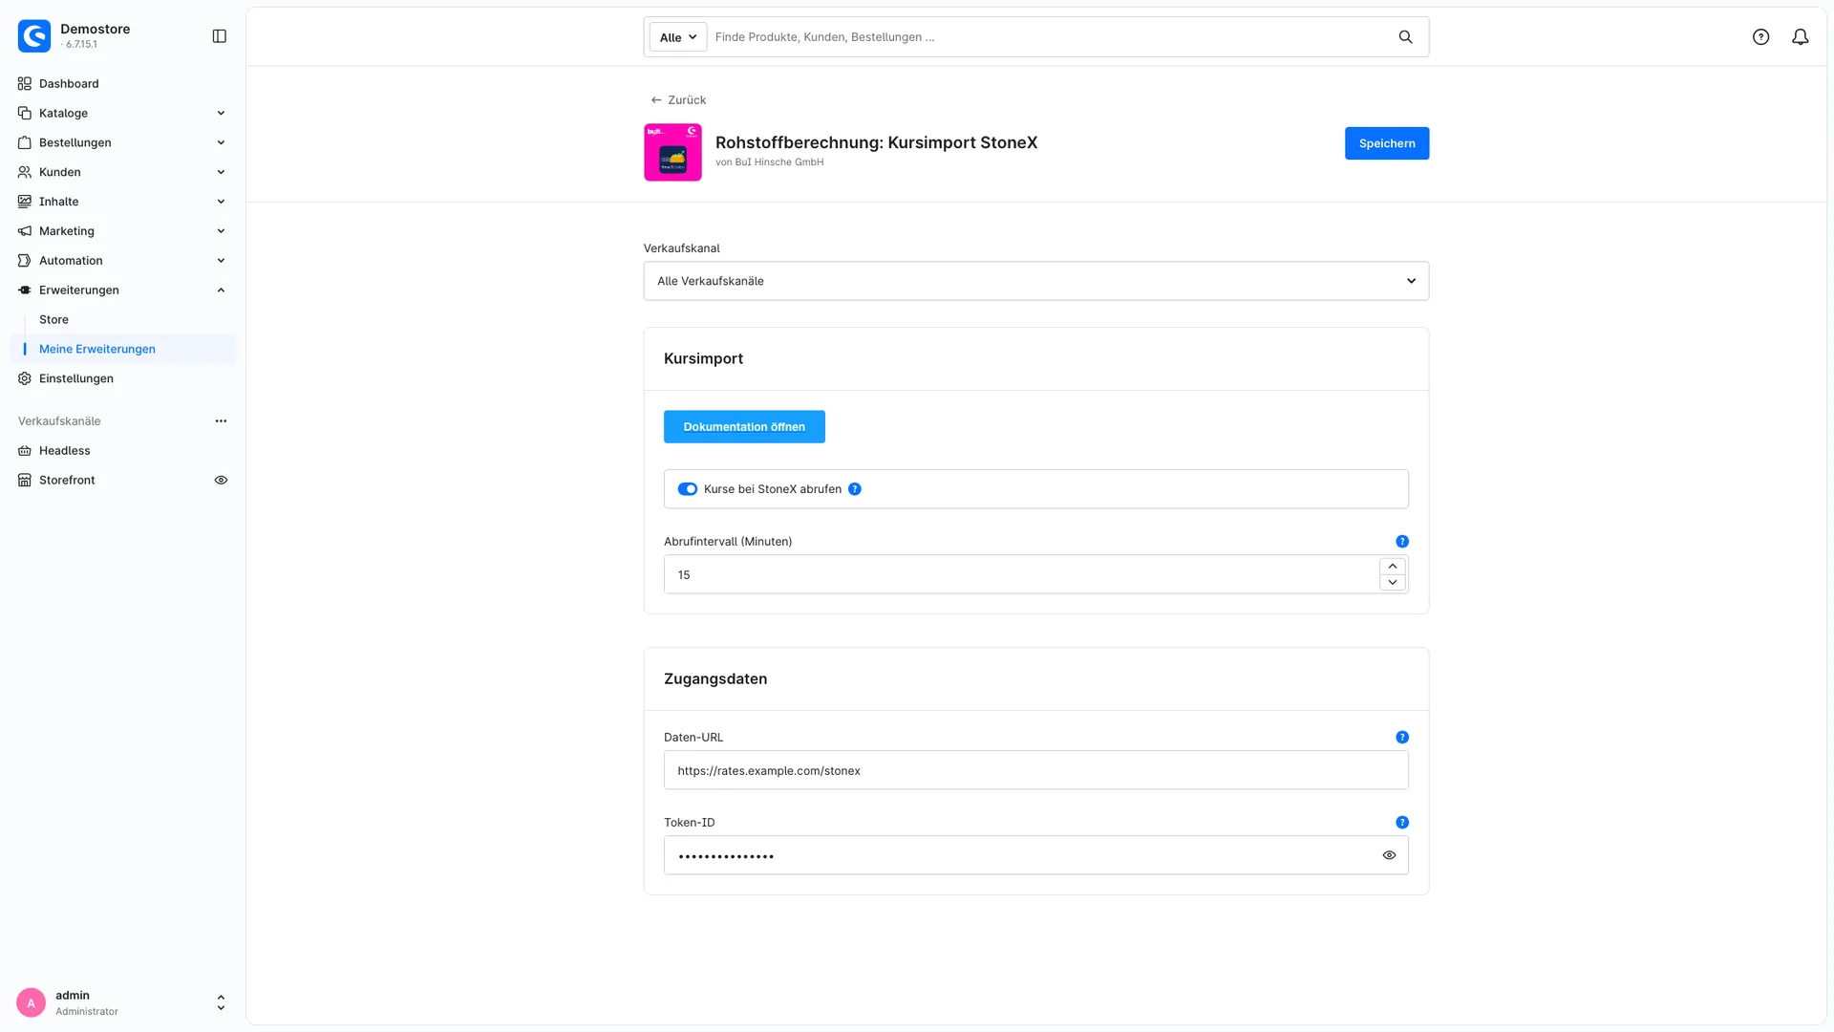Click Storefront eye preview icon
The image size is (1834, 1032).
point(221,481)
